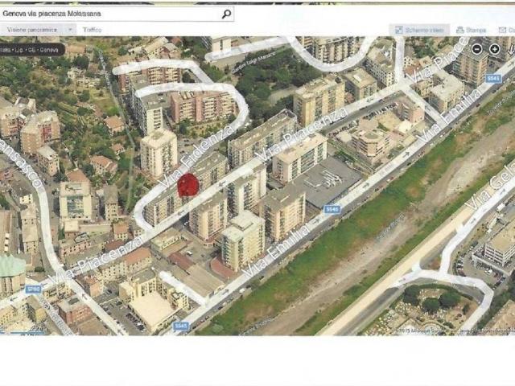Viewport: 515px width, 386px height.
Task: Switch to Schermo intero full screen
Action: click(x=419, y=30)
